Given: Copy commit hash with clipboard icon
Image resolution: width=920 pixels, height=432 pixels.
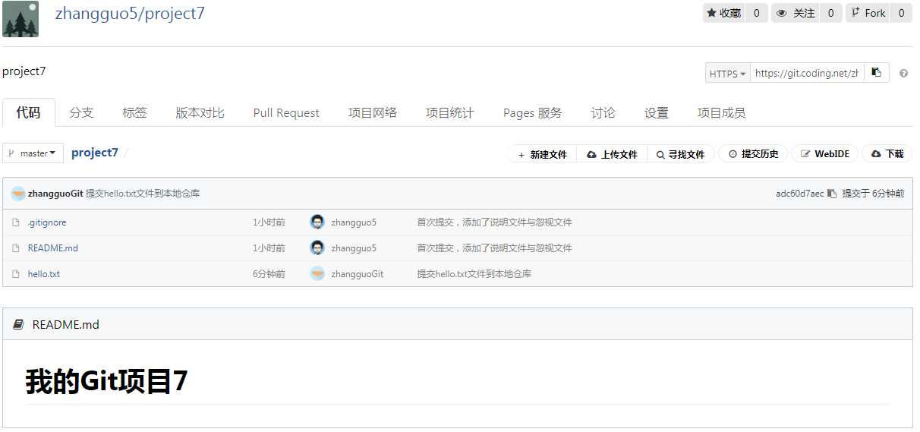Looking at the screenshot, I should click(x=832, y=194).
